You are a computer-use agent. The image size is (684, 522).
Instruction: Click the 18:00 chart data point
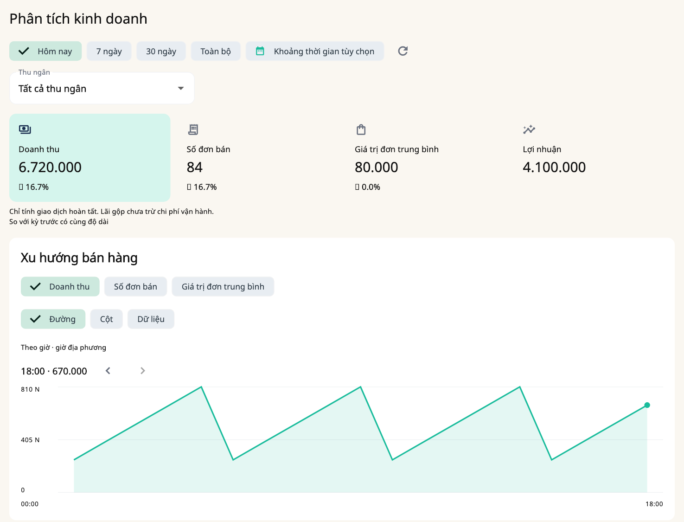click(647, 405)
